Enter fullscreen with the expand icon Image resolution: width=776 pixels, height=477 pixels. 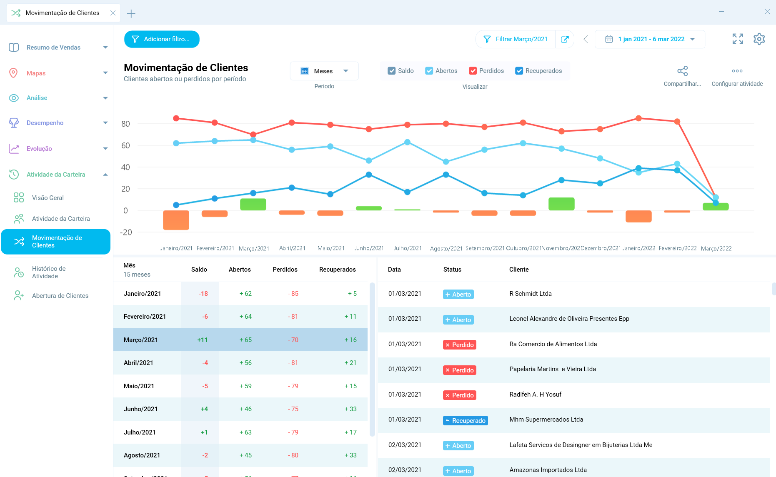click(738, 39)
